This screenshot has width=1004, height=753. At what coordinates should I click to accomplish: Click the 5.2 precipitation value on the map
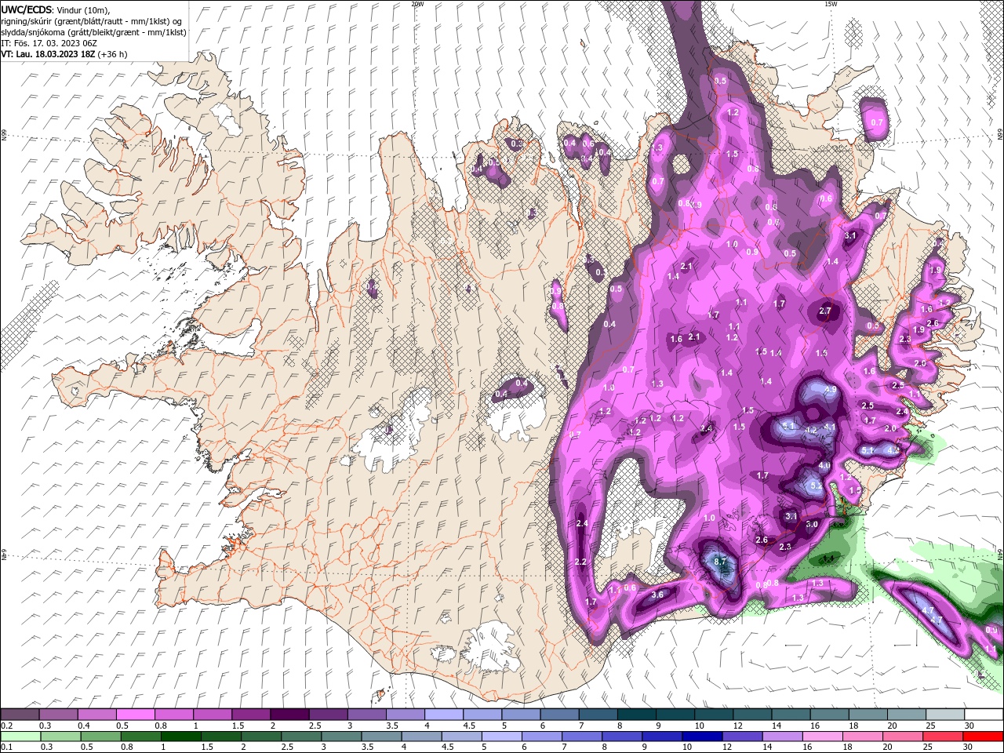click(817, 486)
